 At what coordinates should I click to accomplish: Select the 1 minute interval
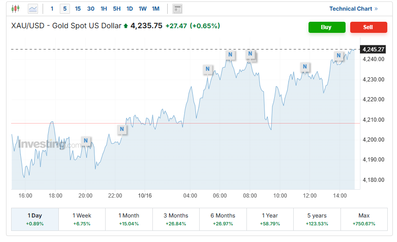tap(52, 9)
